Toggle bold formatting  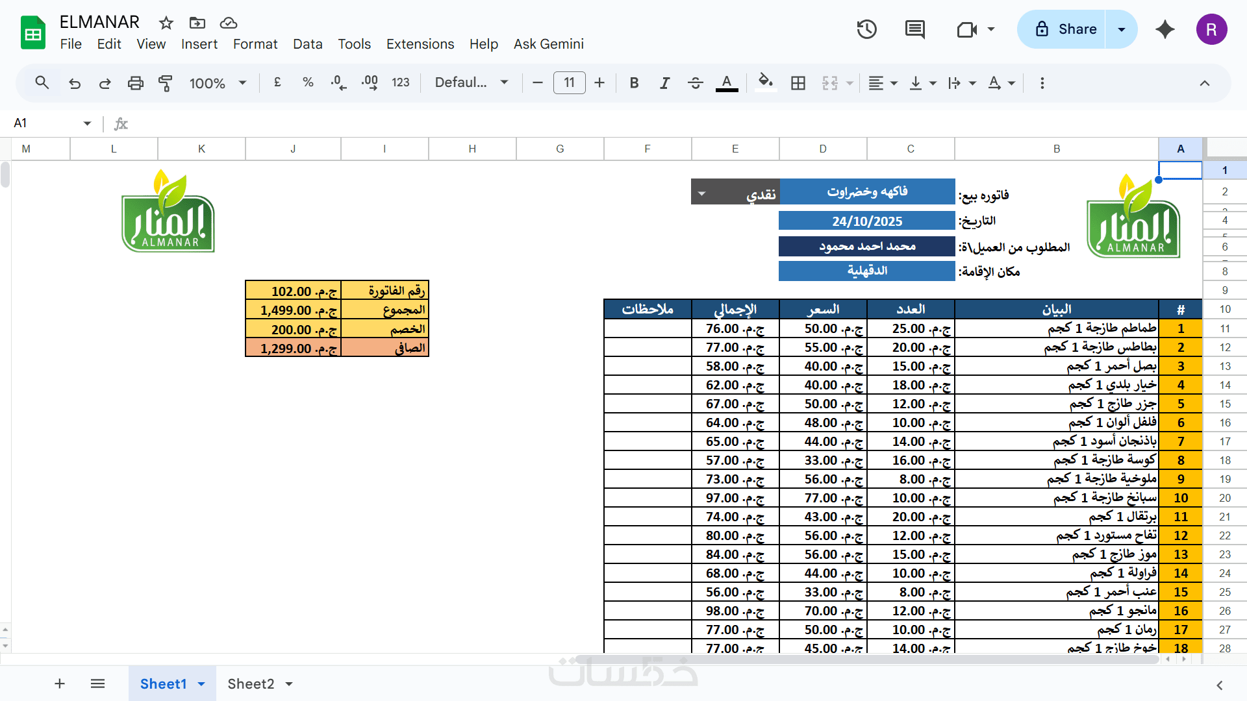[x=634, y=83]
